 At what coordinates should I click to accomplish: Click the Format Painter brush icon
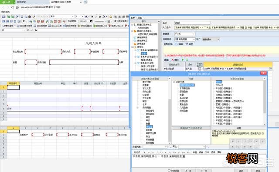[x=34, y=17]
